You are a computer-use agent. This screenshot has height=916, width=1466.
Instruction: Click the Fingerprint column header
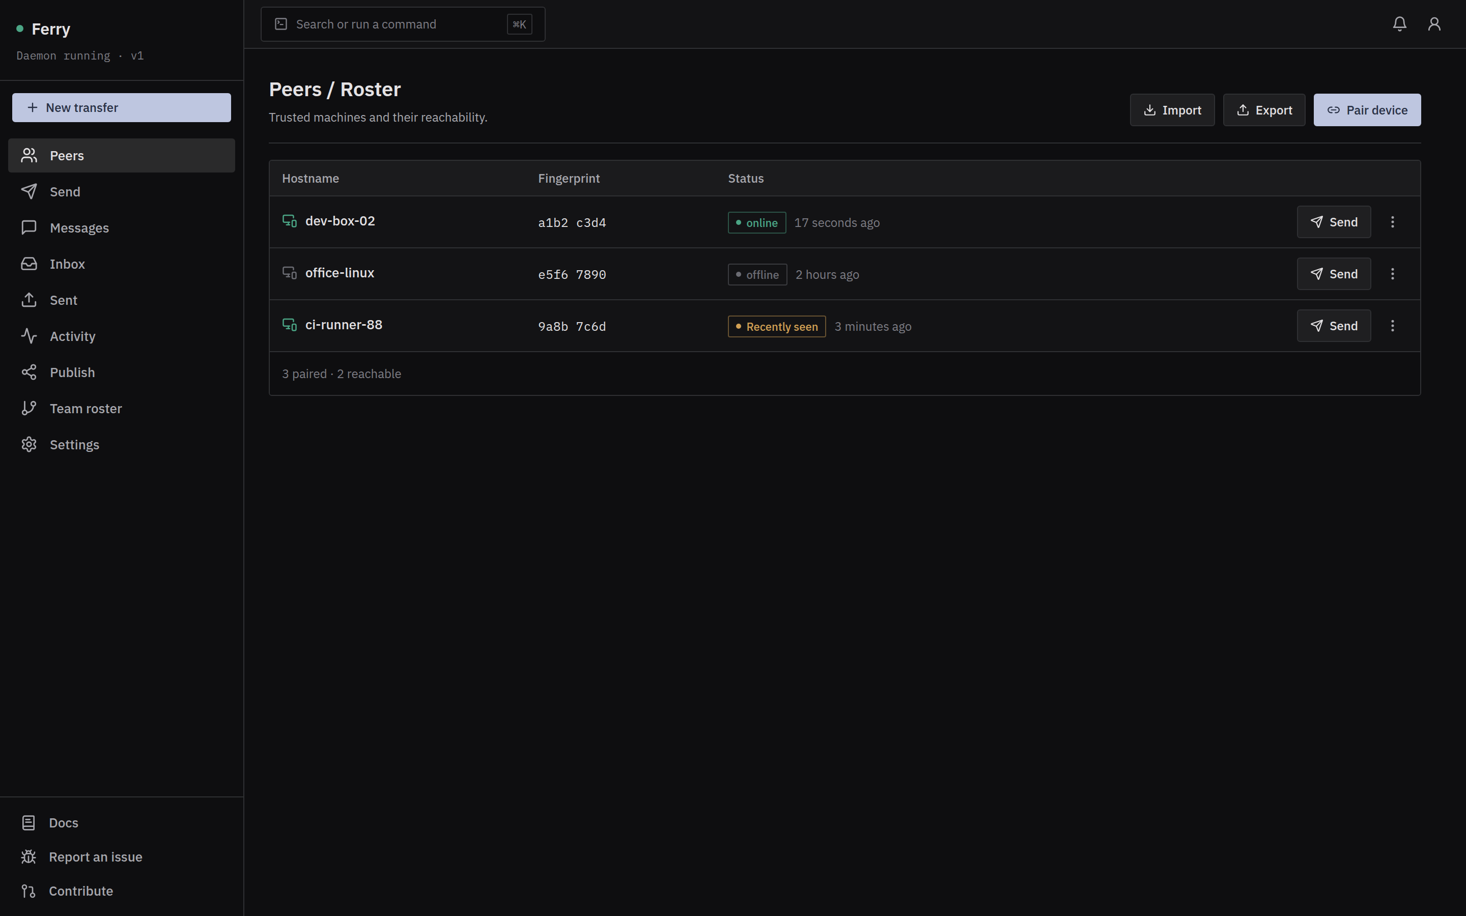[x=569, y=179]
